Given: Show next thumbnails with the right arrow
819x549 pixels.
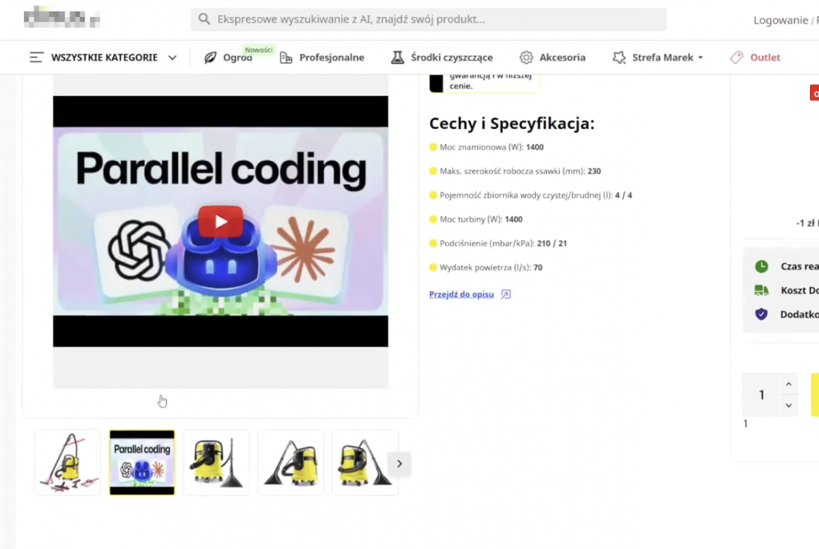Looking at the screenshot, I should click(399, 464).
